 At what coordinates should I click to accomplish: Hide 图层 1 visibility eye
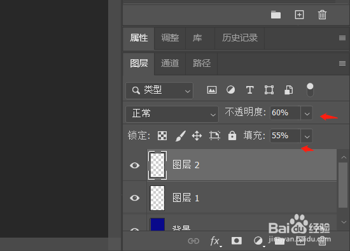pyautogui.click(x=135, y=197)
